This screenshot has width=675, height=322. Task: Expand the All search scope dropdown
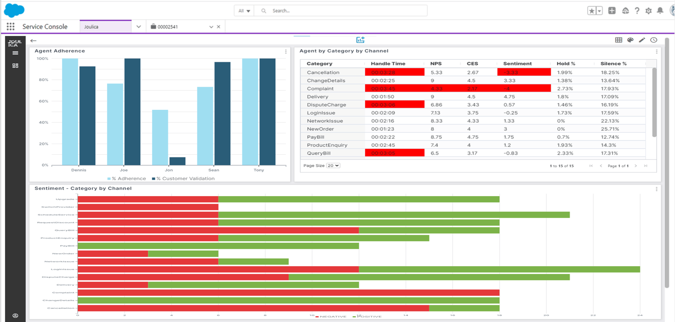[x=244, y=11]
